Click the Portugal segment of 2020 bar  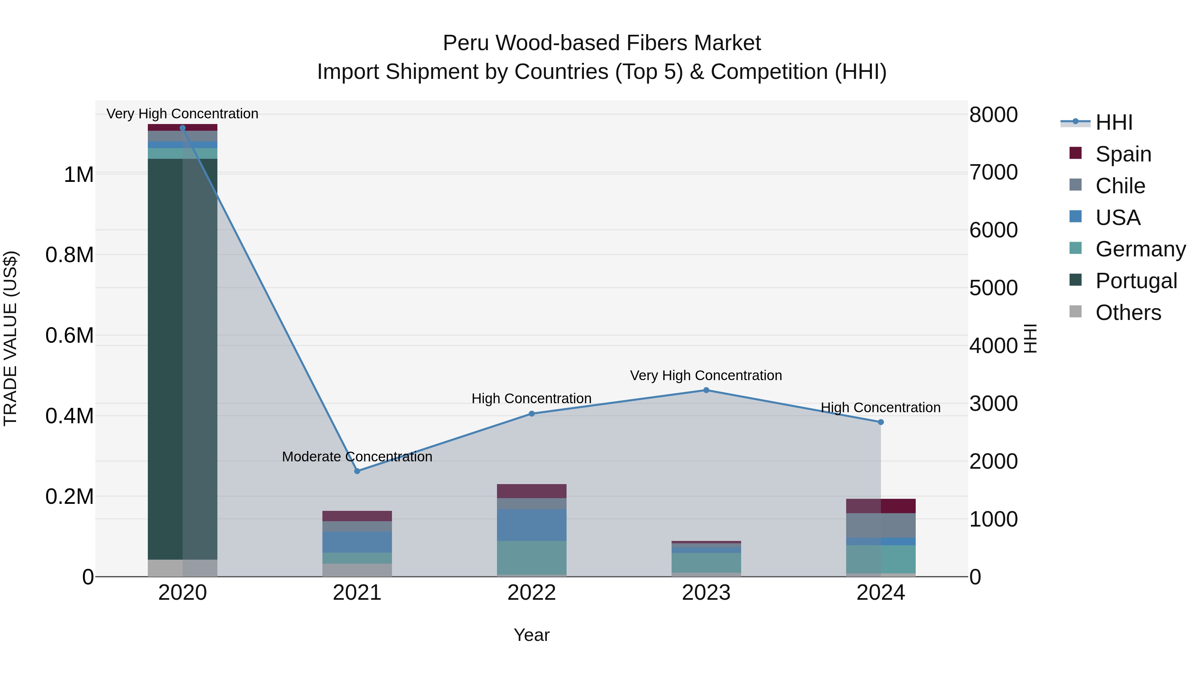point(182,359)
